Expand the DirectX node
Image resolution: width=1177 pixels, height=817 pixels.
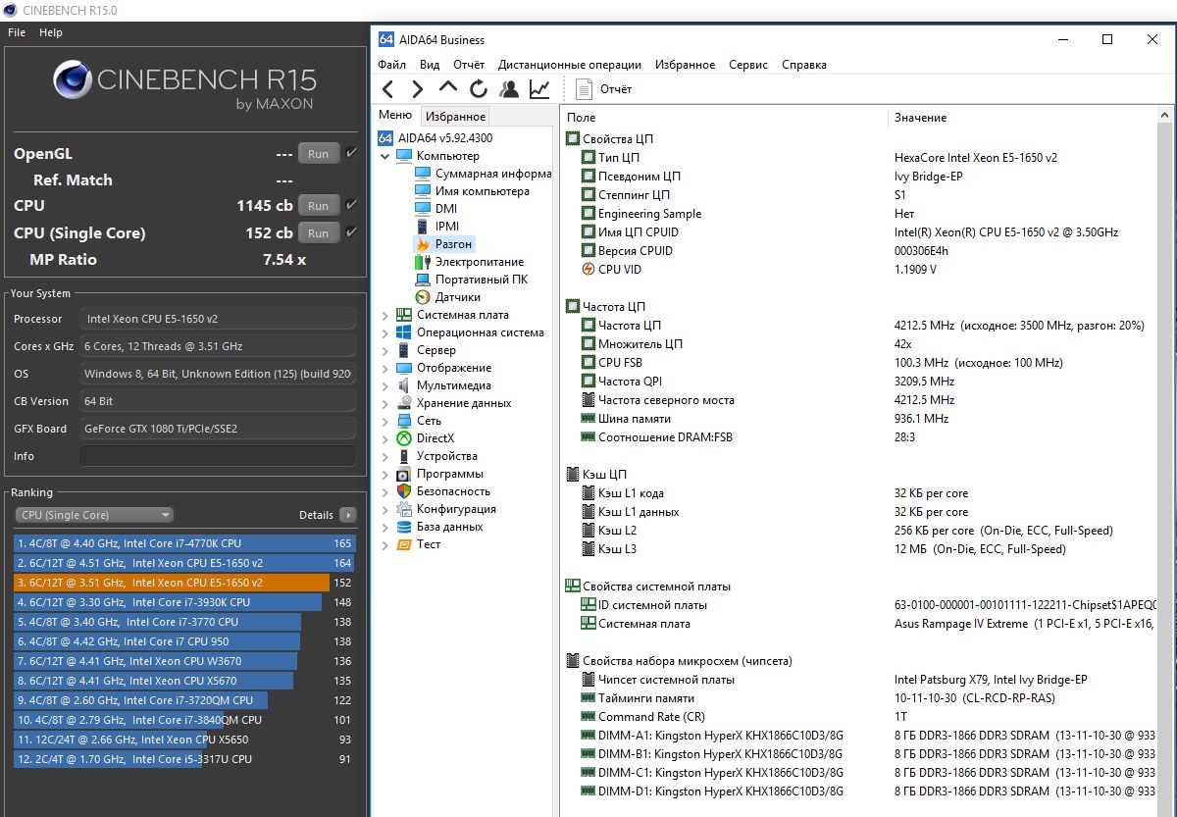point(385,438)
